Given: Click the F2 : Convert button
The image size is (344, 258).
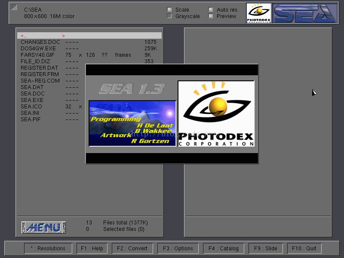Looking at the screenshot, I should (132, 249).
